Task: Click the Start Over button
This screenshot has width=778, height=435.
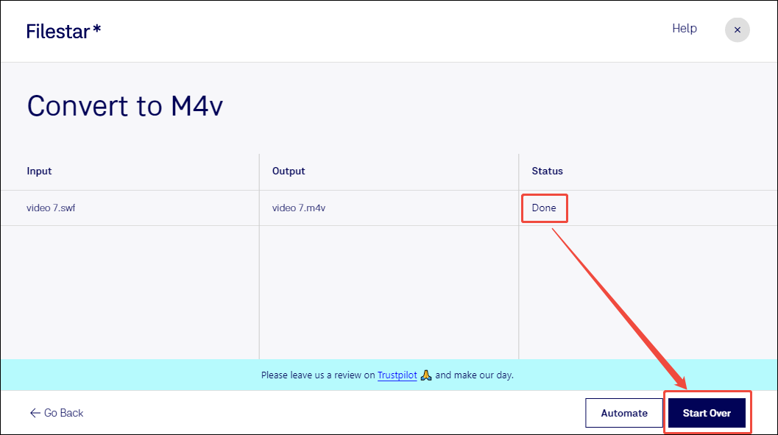Action: (707, 413)
